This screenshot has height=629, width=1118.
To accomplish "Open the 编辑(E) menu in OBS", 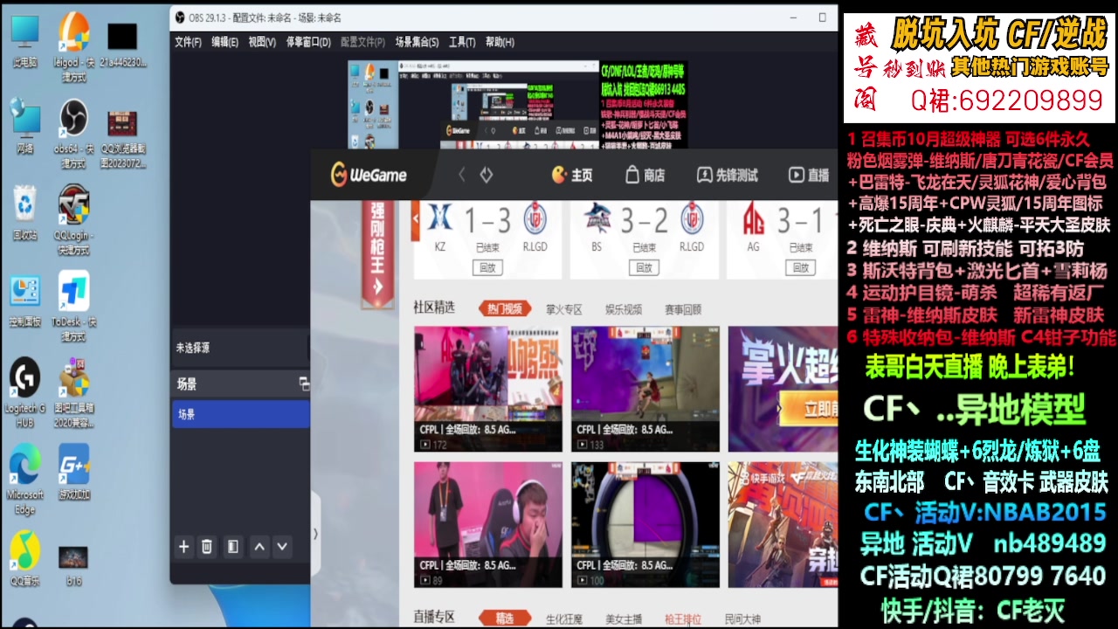I will 224,42.
